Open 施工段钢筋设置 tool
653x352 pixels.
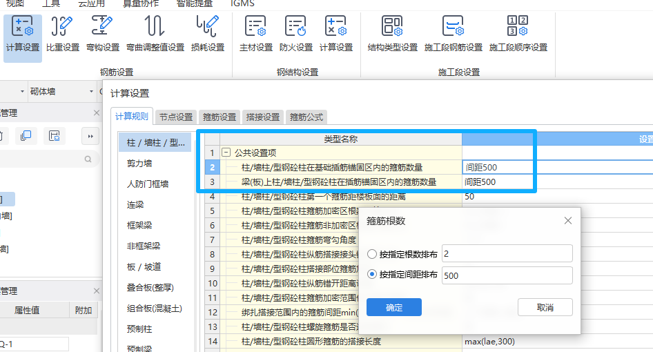pos(453,35)
